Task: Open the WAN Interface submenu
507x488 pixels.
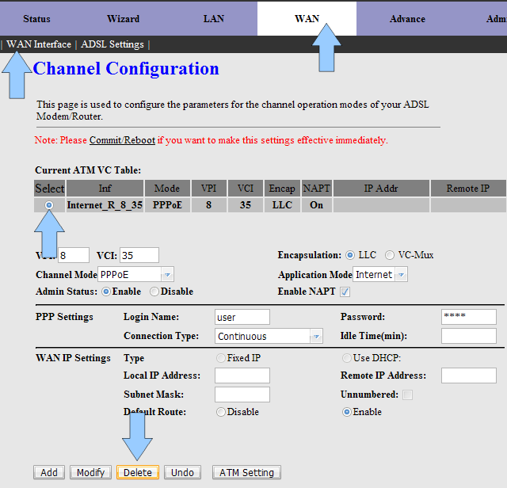Action: click(x=39, y=44)
